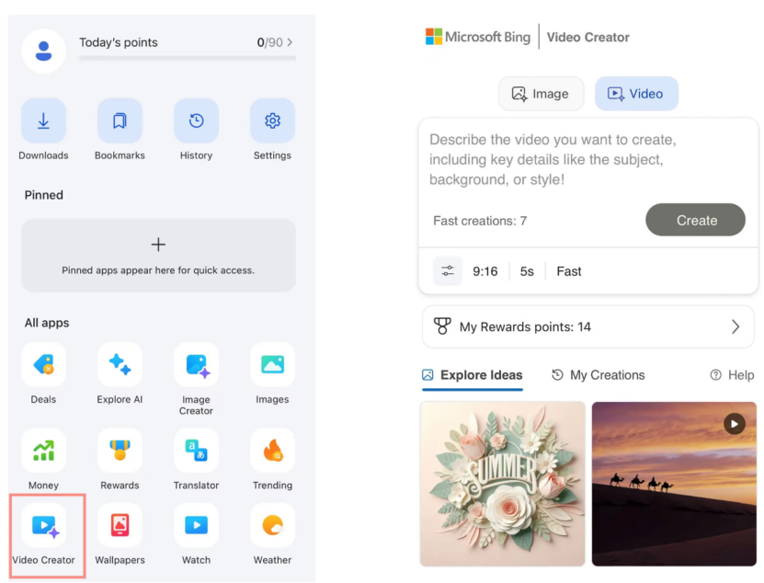764x583 pixels.
Task: Switch to Image mode
Action: (x=541, y=94)
